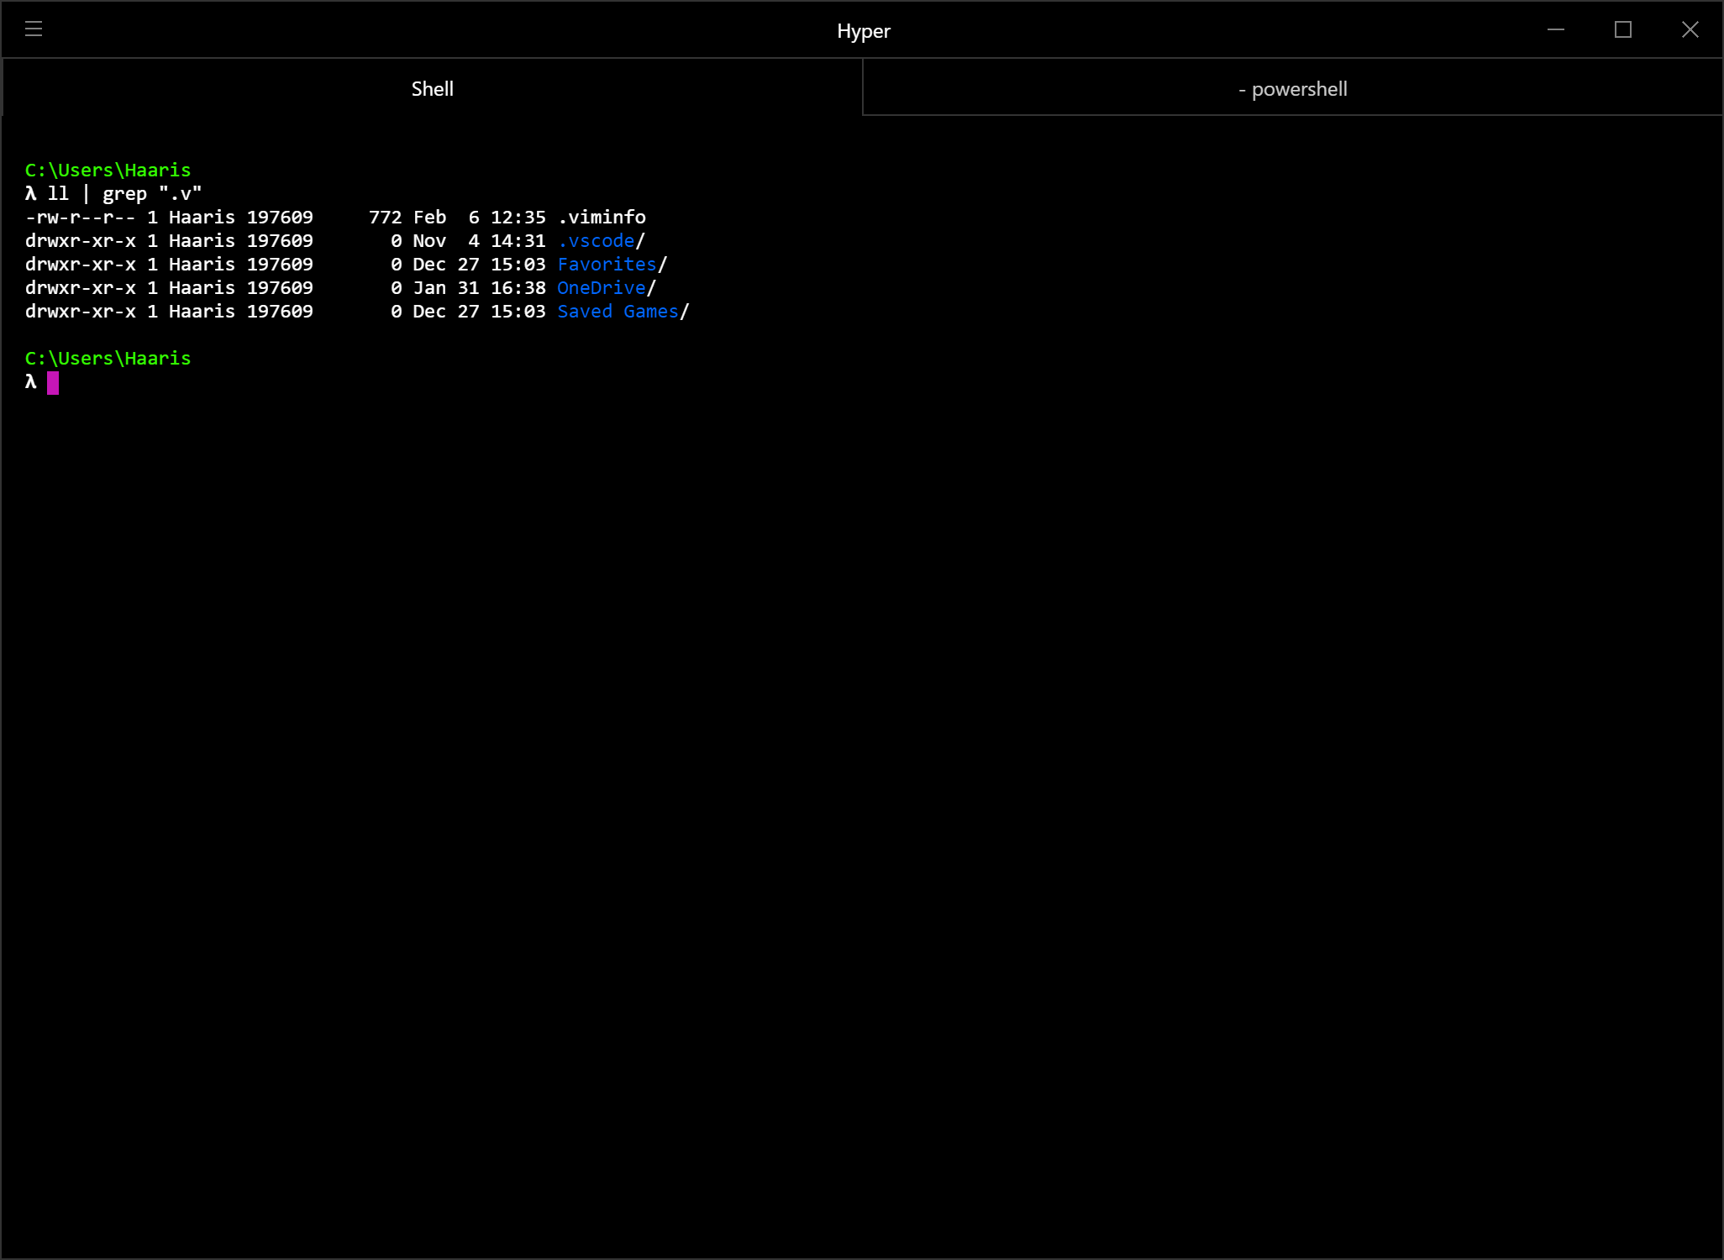The height and width of the screenshot is (1260, 1724).
Task: Click the second green C:\Users\Haaris prompt path
Action: pyautogui.click(x=108, y=359)
